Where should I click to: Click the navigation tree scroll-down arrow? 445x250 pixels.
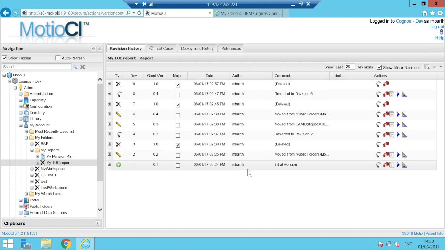pos(100,210)
